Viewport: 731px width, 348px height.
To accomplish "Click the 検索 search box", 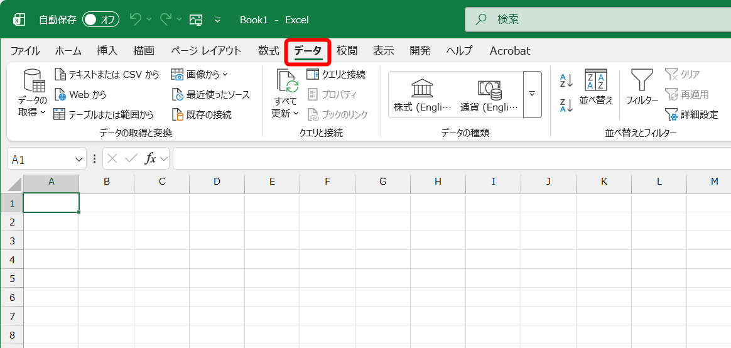I will [598, 19].
